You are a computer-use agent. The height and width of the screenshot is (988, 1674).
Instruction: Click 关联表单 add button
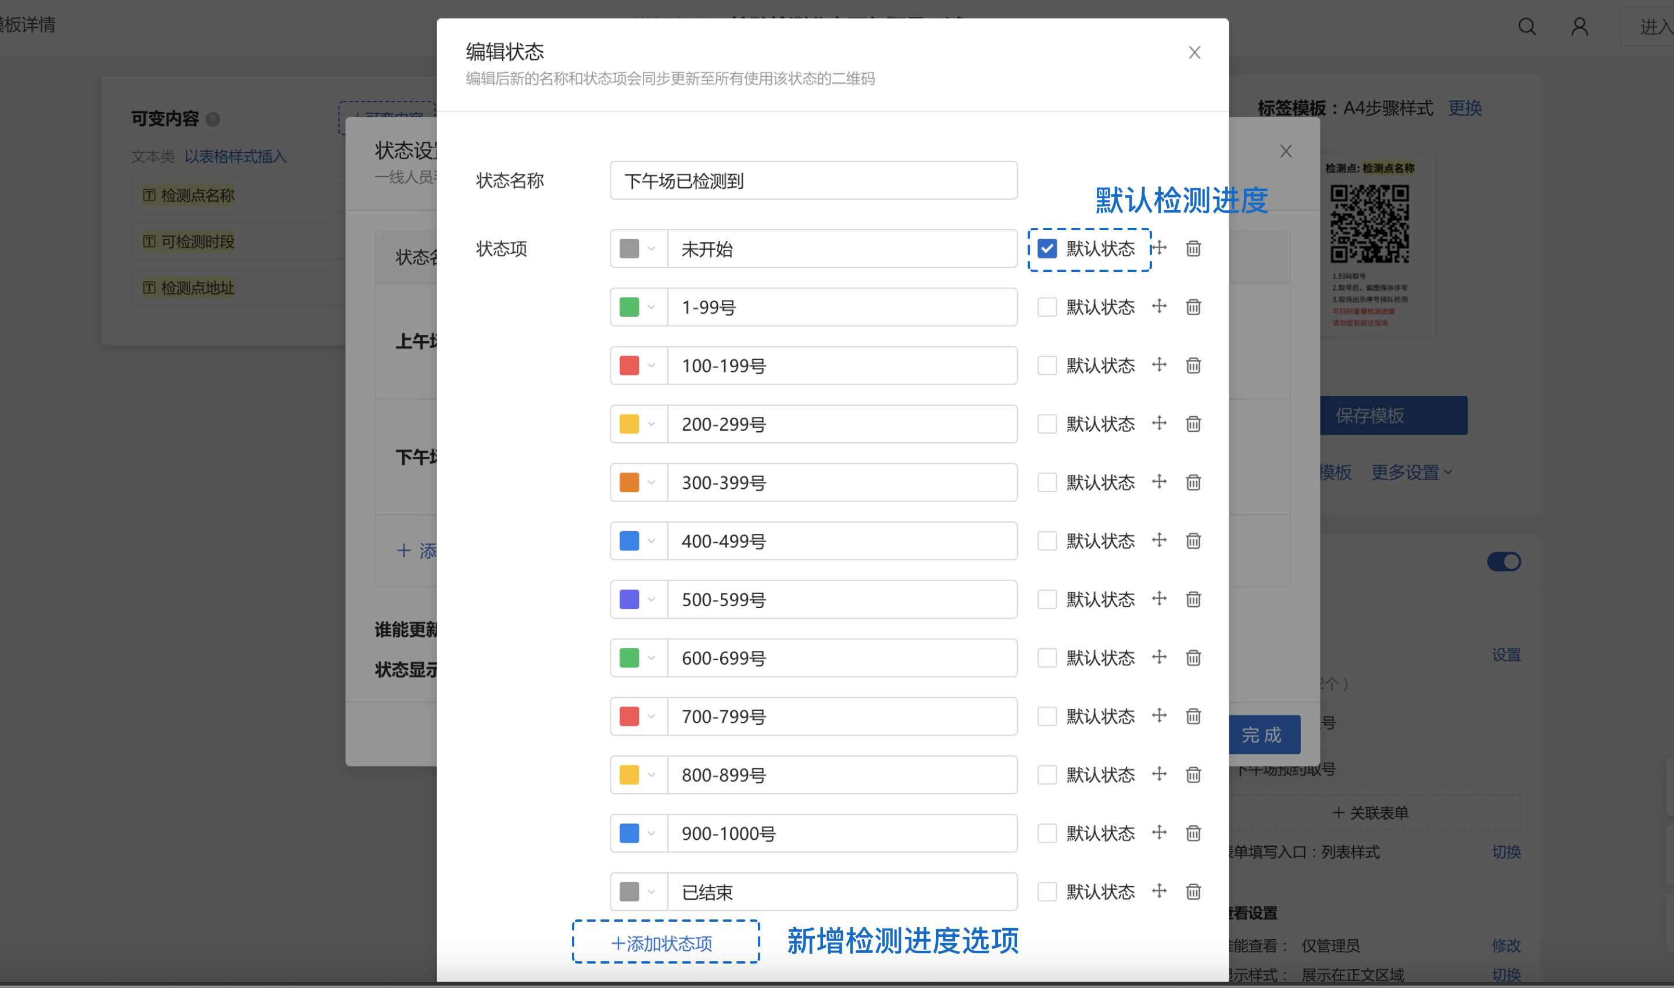1371,813
